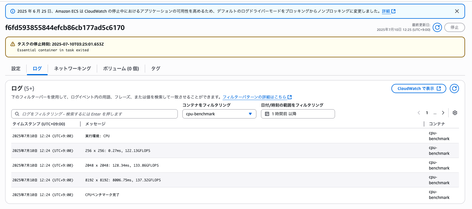Refresh task details next to 最終更新日
This screenshot has height=209, width=472.
tap(437, 27)
